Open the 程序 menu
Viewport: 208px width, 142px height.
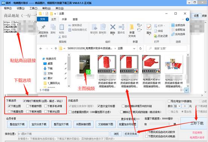(8, 8)
